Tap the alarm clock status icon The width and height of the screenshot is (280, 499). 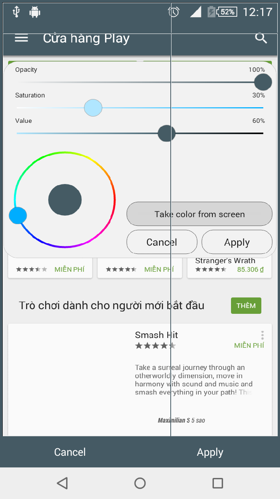(x=173, y=12)
